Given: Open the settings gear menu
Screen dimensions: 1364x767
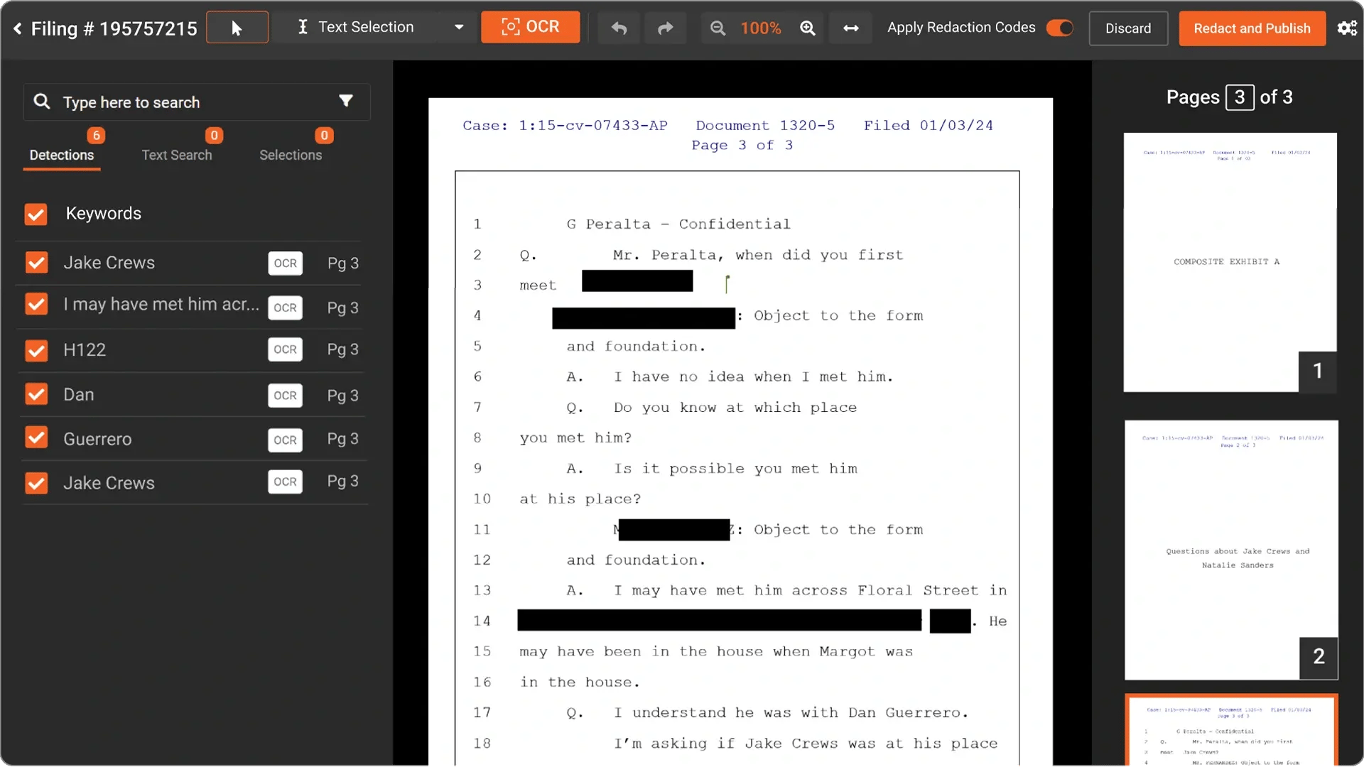Looking at the screenshot, I should [1347, 28].
